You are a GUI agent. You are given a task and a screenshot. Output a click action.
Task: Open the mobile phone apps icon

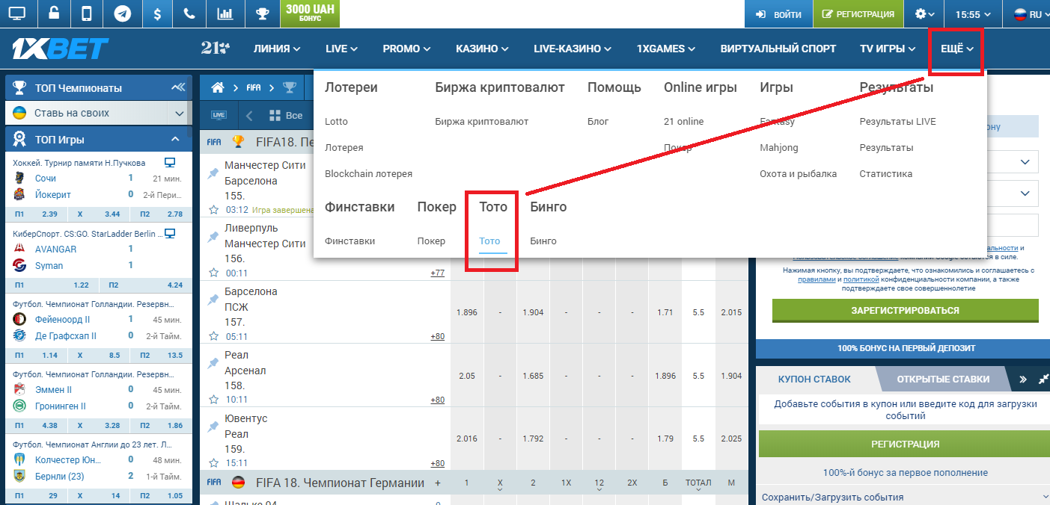point(87,14)
